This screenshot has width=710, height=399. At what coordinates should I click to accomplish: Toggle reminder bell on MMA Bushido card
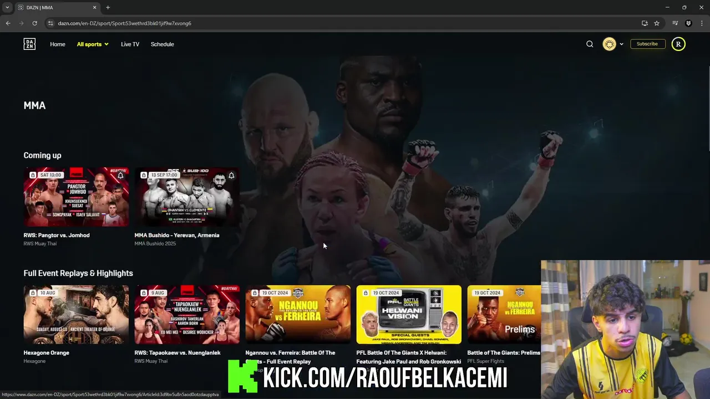pyautogui.click(x=231, y=175)
